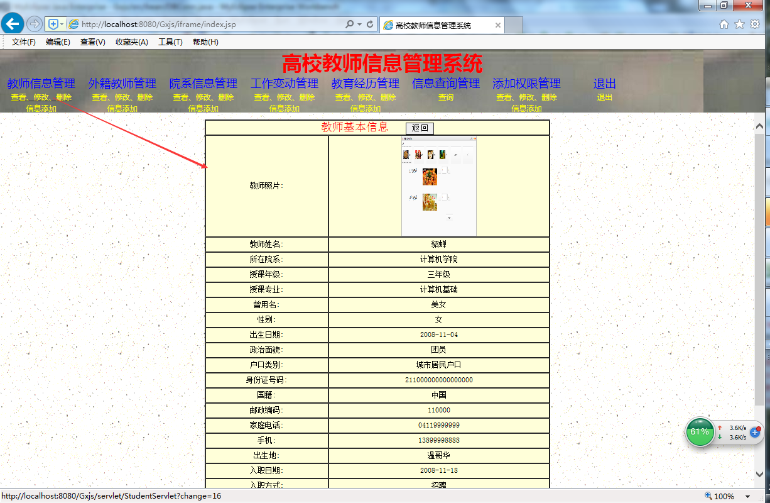770x503 pixels.
Task: Expand the address bar search dropdown arrow
Action: click(359, 25)
